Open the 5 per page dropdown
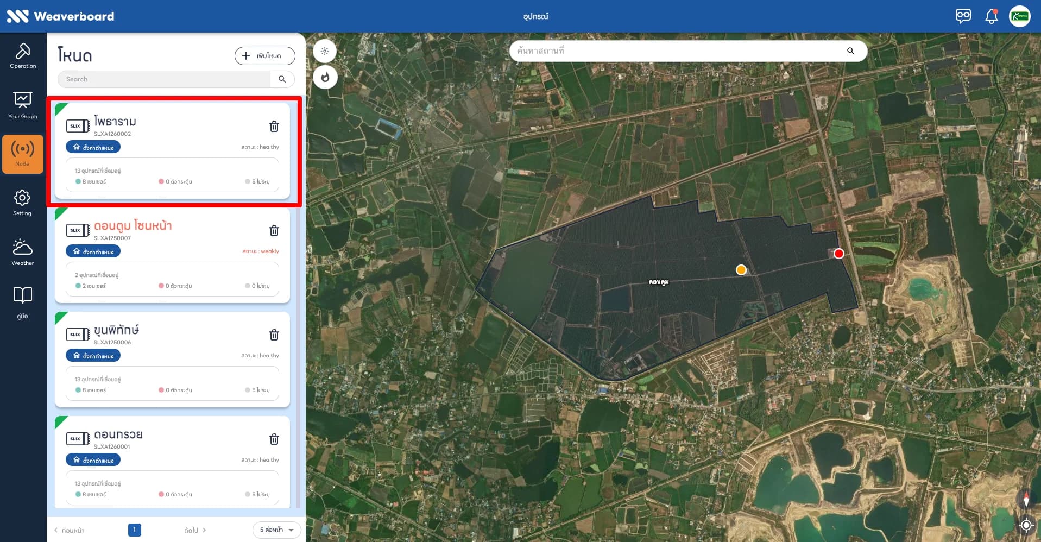The height and width of the screenshot is (542, 1041). (x=276, y=530)
